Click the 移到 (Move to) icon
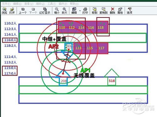The height and width of the screenshot is (117, 157). pyautogui.click(x=95, y=11)
